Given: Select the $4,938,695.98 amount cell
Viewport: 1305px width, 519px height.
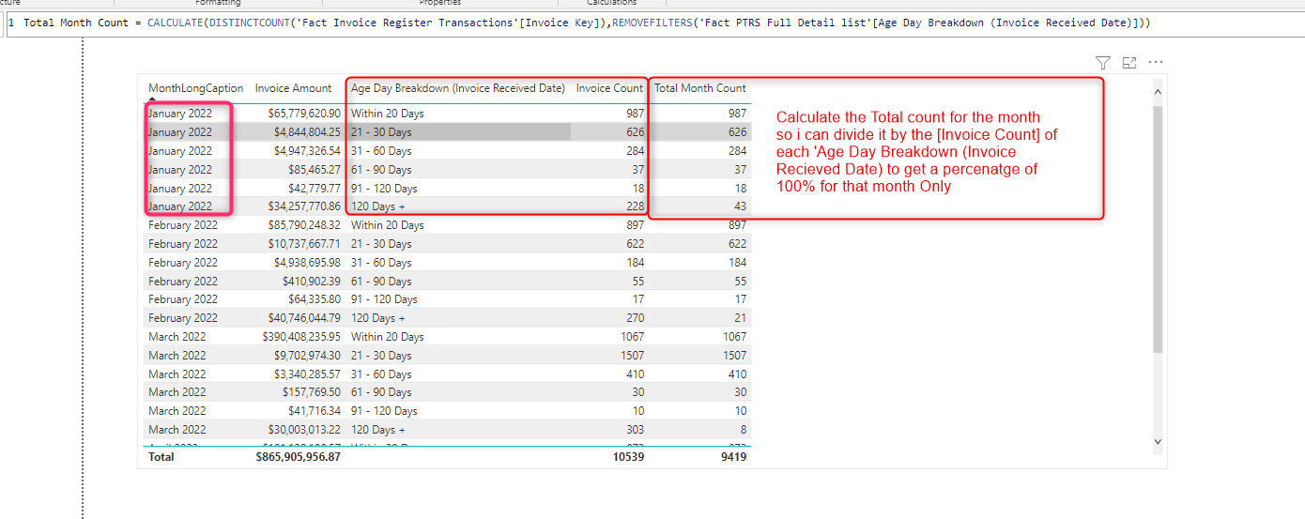Looking at the screenshot, I should pos(308,263).
